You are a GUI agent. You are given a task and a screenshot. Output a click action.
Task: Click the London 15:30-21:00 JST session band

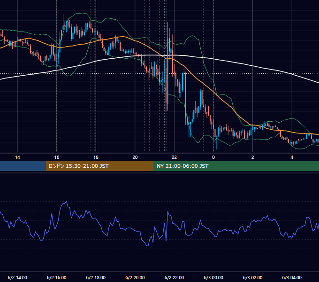coord(99,166)
